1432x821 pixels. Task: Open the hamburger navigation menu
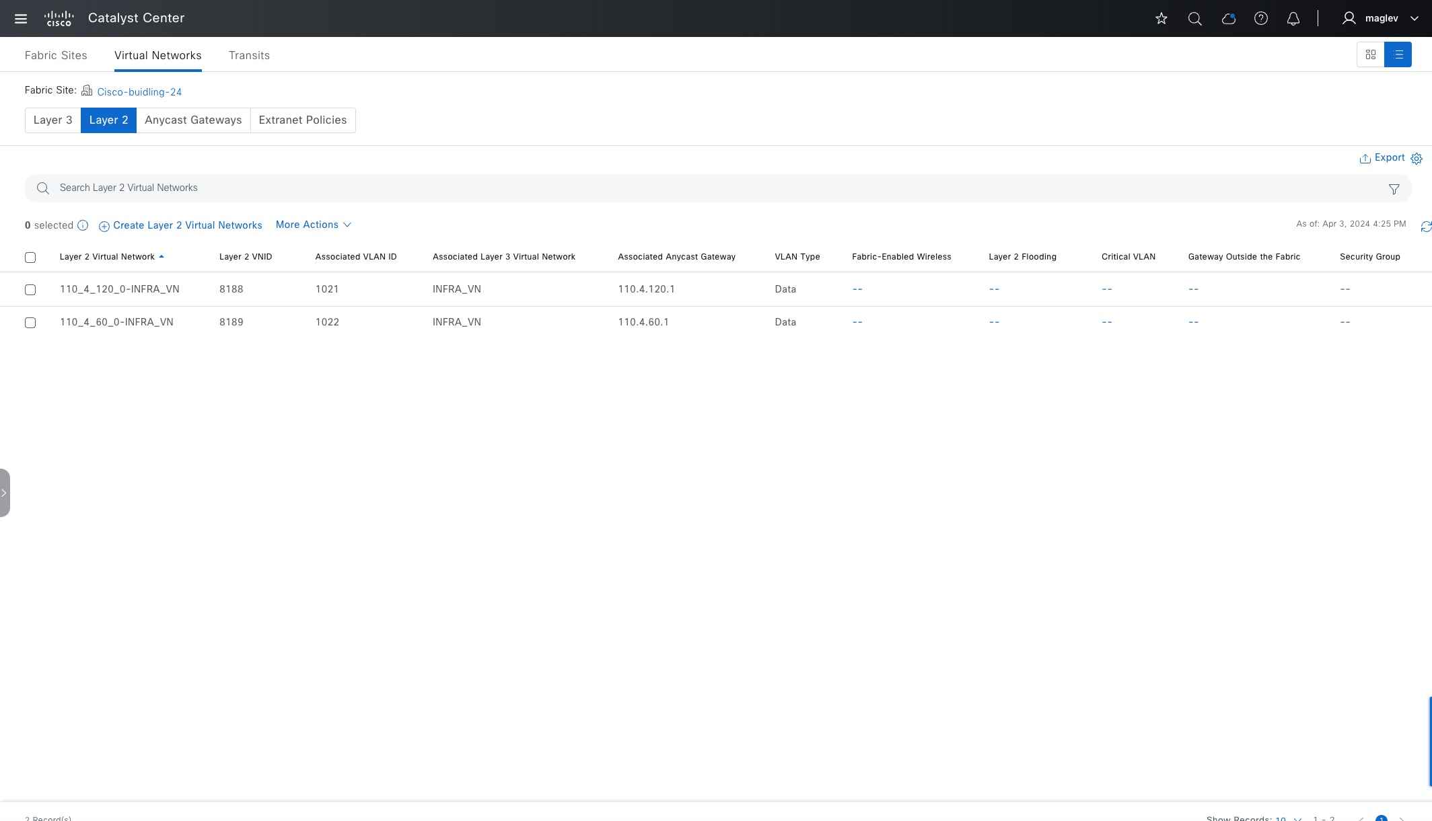(21, 19)
